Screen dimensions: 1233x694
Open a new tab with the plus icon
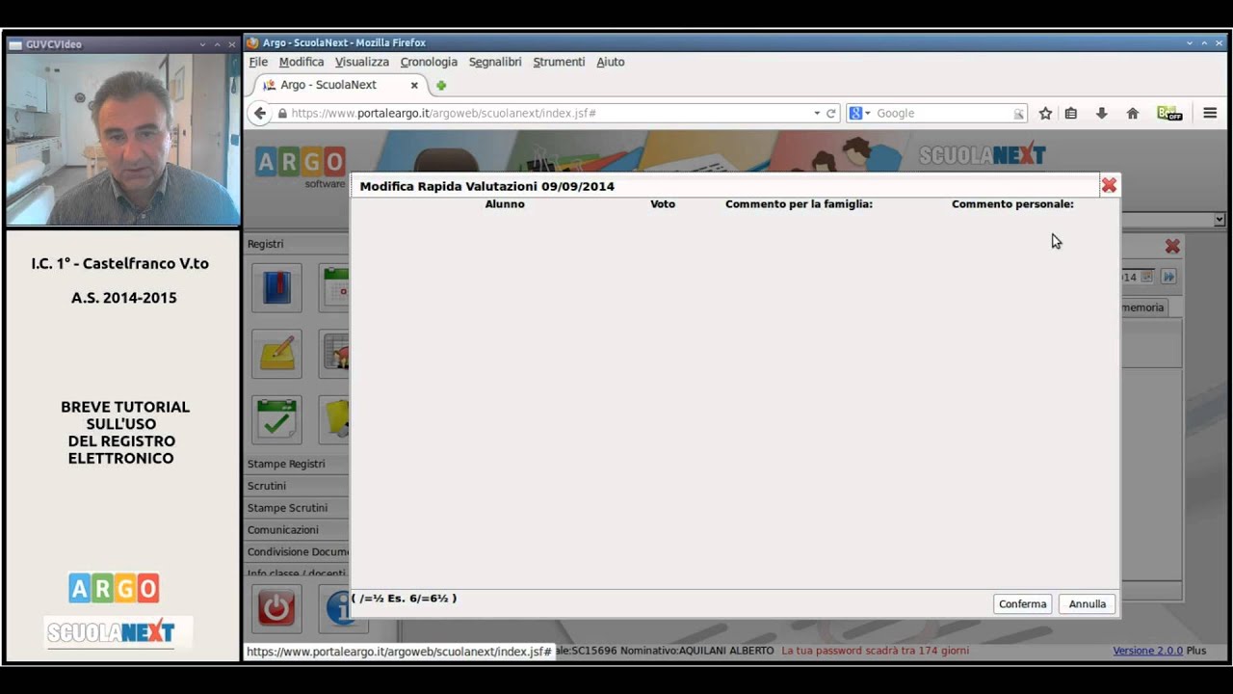coord(441,85)
